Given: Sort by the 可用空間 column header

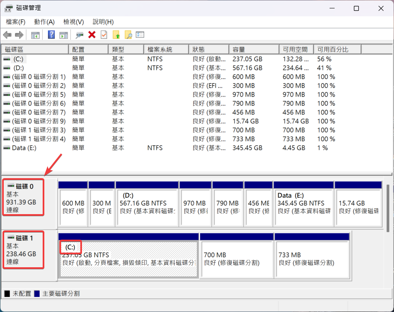Looking at the screenshot, I should click(297, 49).
